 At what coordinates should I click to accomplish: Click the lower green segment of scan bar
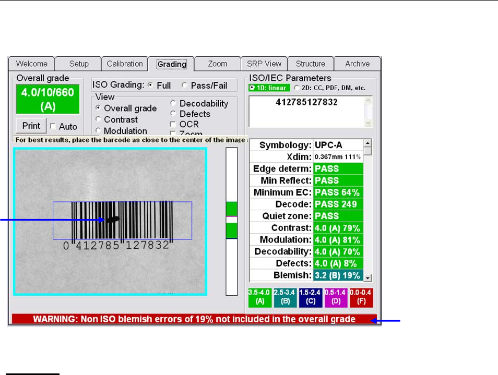pos(232,231)
